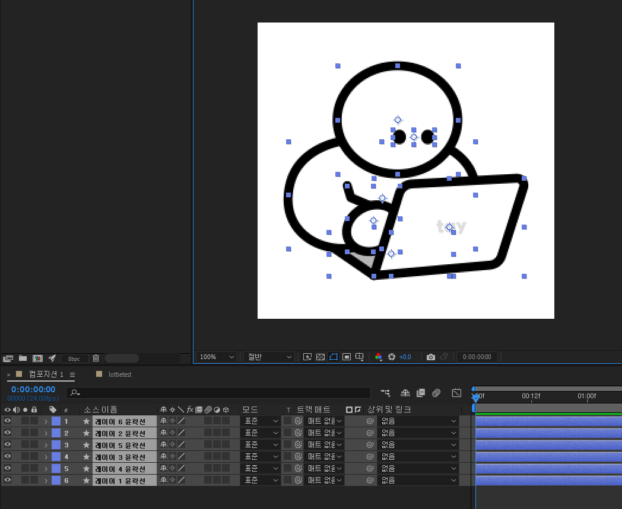Toggle transparency grid in viewer

click(x=320, y=357)
